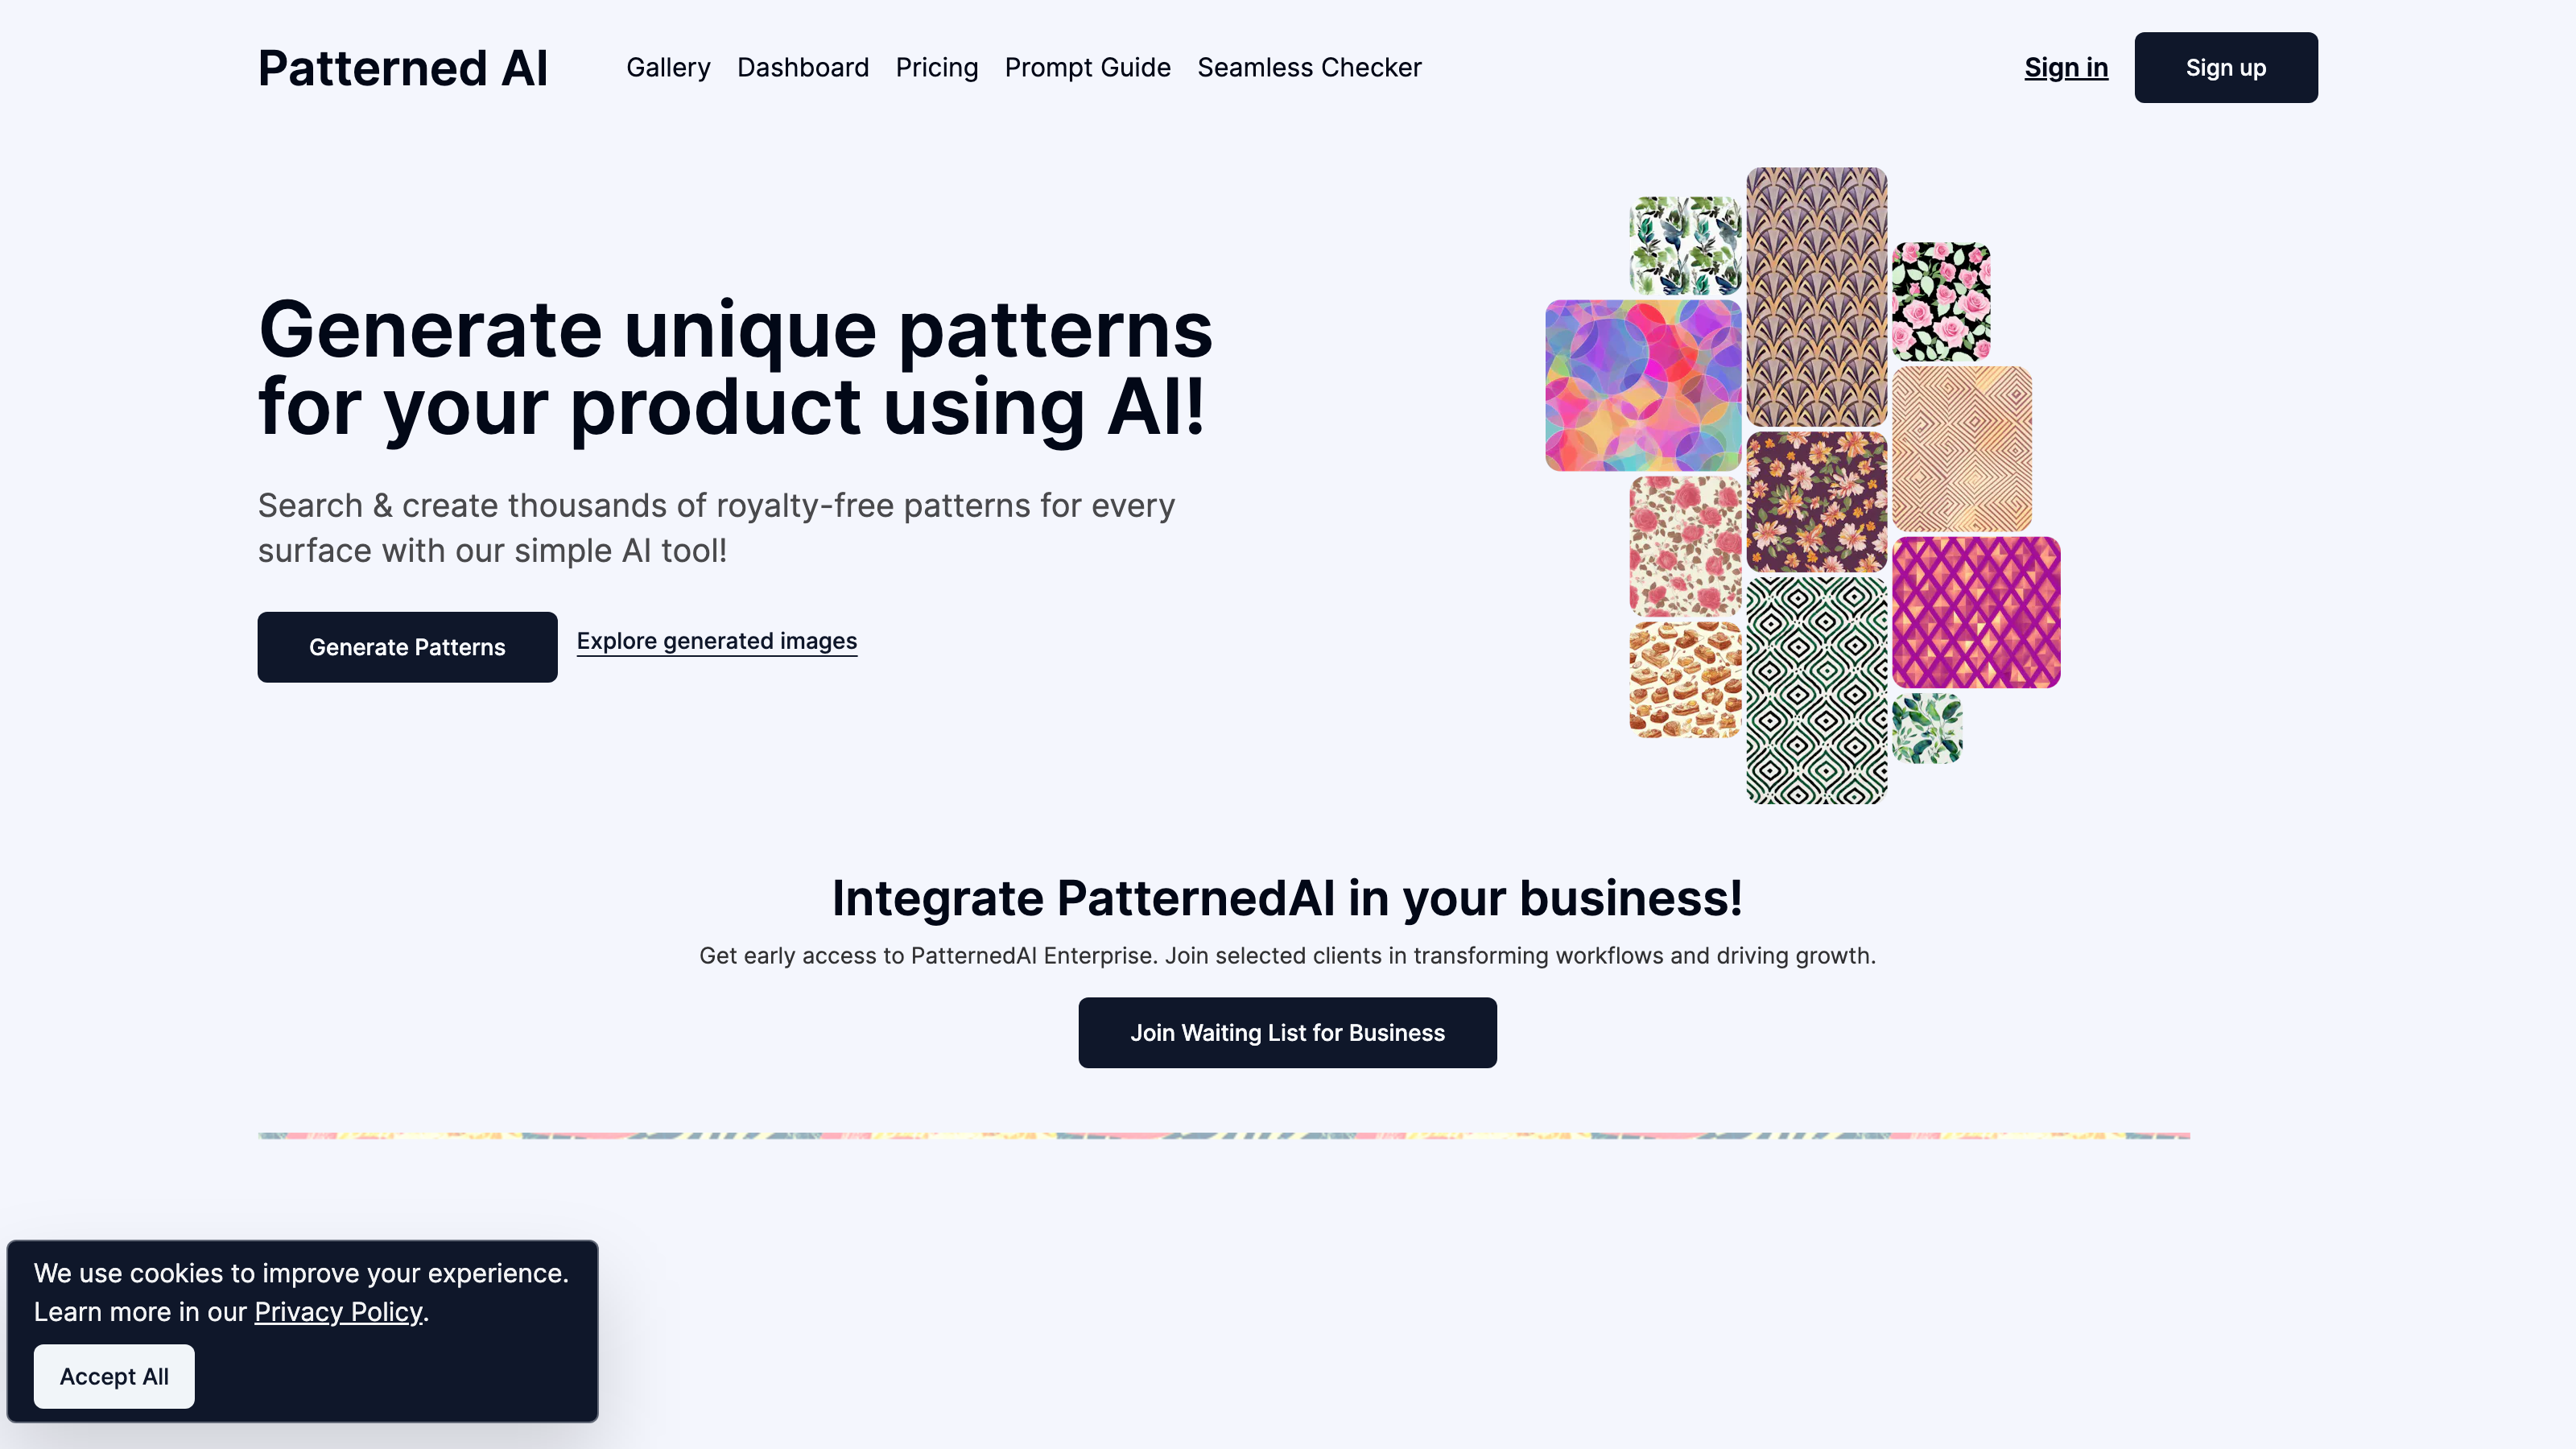Screen dimensions: 2576x1449
Task: Explore generated images link
Action: point(716,641)
